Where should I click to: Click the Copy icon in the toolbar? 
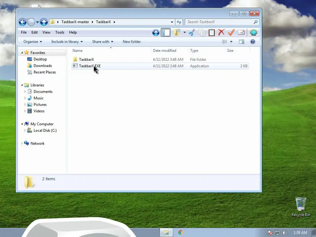pyautogui.click(x=202, y=32)
